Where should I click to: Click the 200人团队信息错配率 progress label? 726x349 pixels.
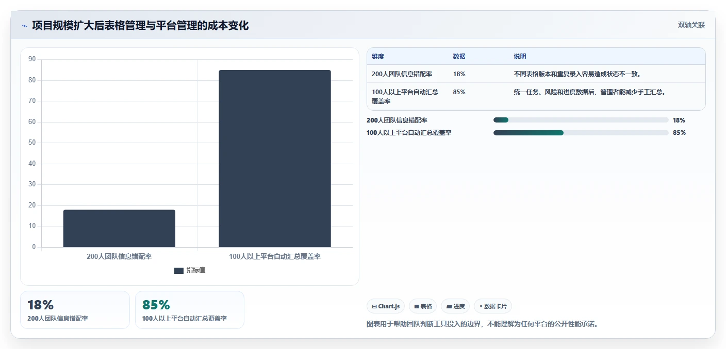[397, 120]
